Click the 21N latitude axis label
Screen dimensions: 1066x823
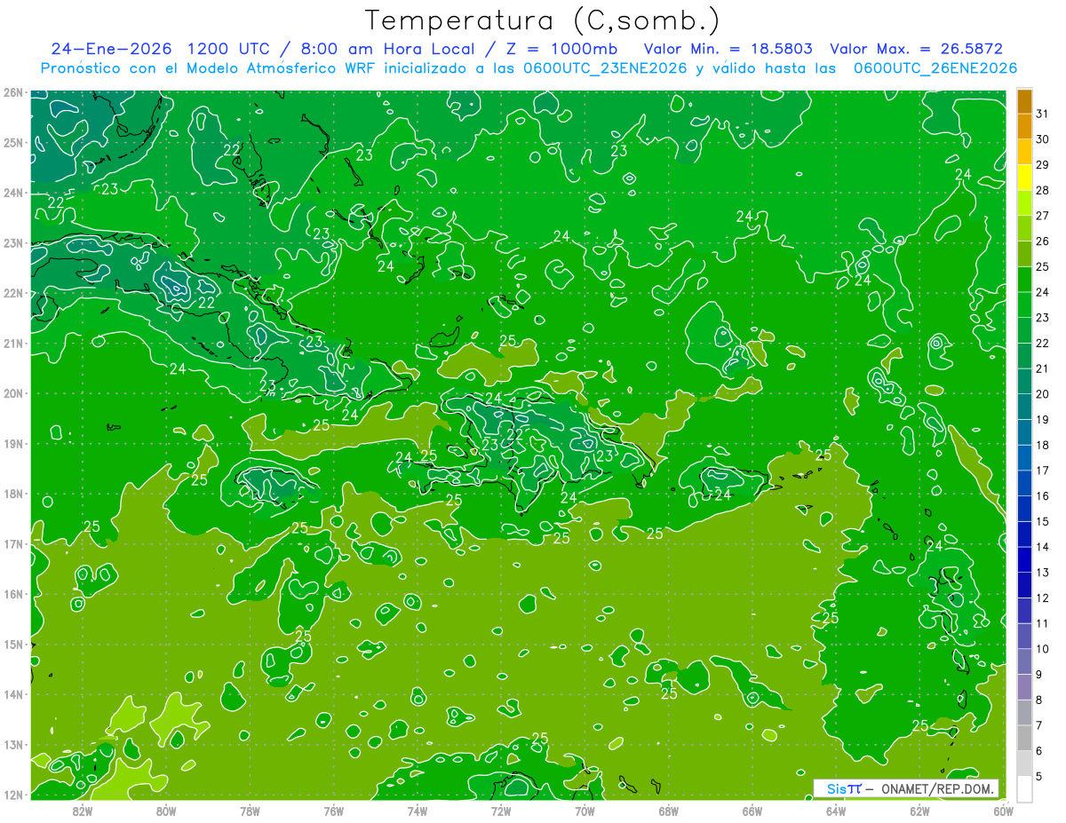coord(12,343)
